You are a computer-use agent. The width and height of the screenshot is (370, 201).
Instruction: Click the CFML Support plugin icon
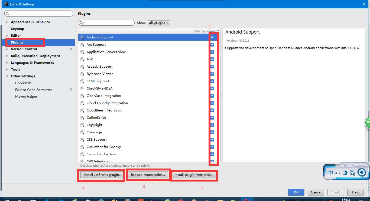pos(82,81)
